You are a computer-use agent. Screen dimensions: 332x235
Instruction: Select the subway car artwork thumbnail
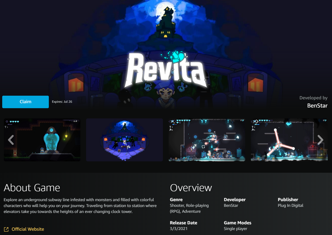point(125,140)
